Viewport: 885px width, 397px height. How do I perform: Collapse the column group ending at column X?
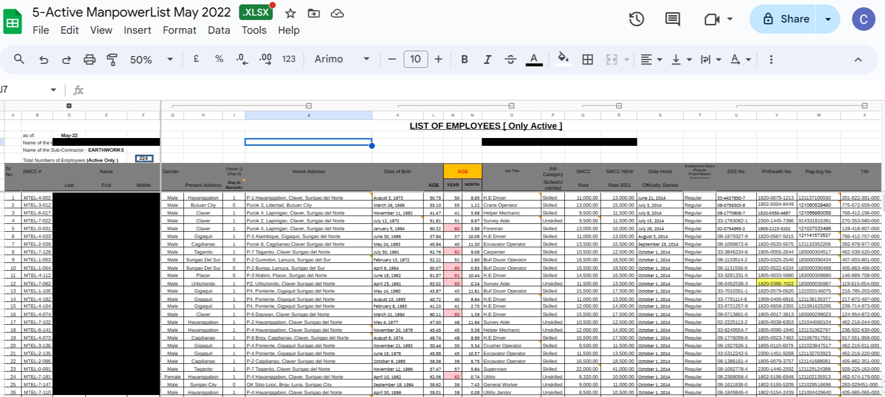click(864, 106)
